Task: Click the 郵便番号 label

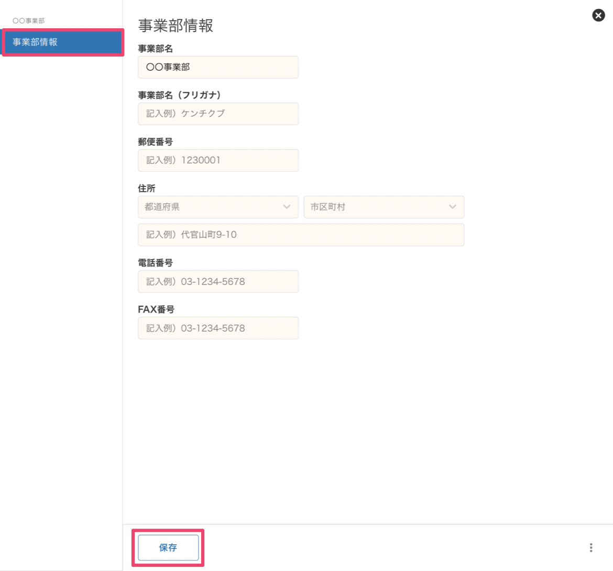Action: pos(156,142)
